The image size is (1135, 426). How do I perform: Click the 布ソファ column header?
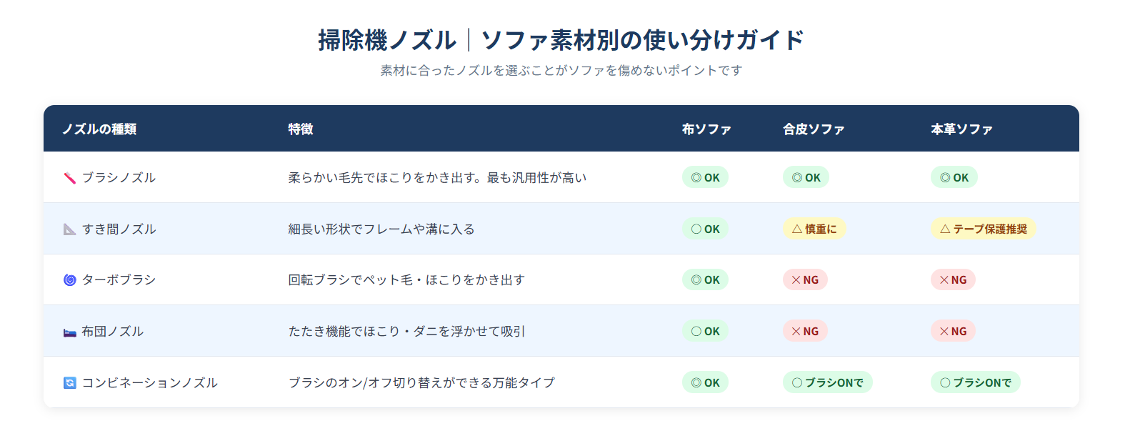(706, 129)
